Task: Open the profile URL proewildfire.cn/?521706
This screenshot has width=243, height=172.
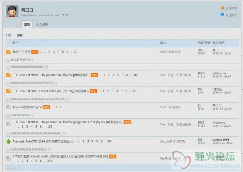Action: tap(45, 15)
